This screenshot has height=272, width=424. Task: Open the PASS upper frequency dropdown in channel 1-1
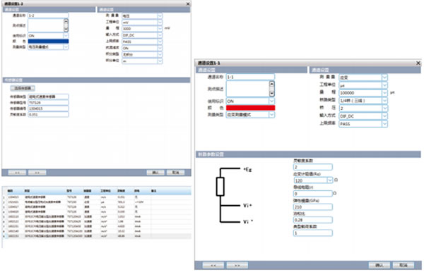[x=384, y=124]
